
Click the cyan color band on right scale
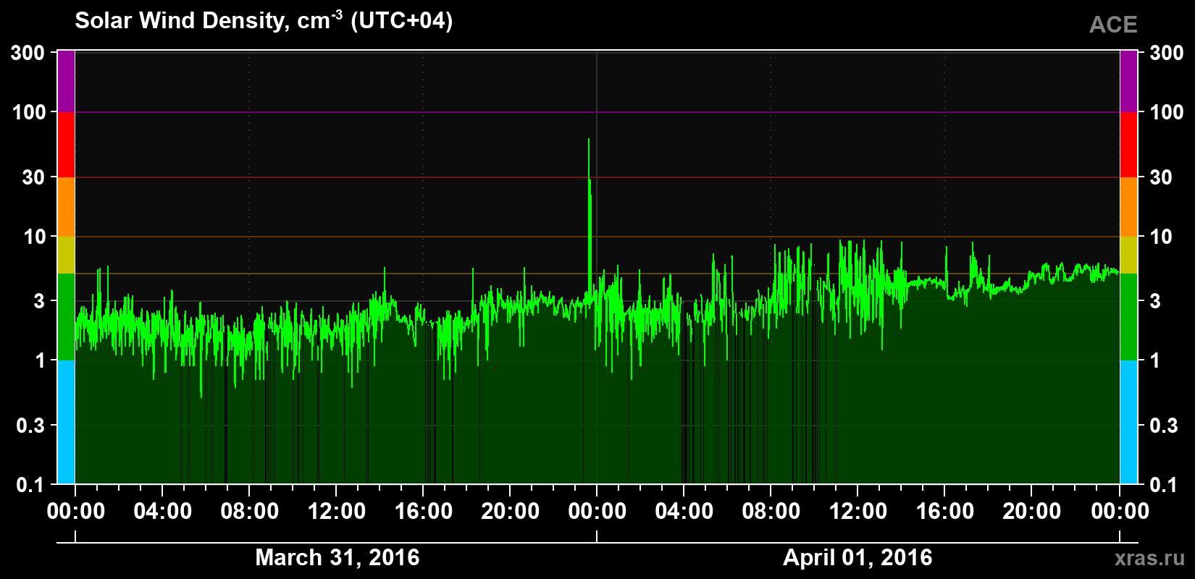1128,422
